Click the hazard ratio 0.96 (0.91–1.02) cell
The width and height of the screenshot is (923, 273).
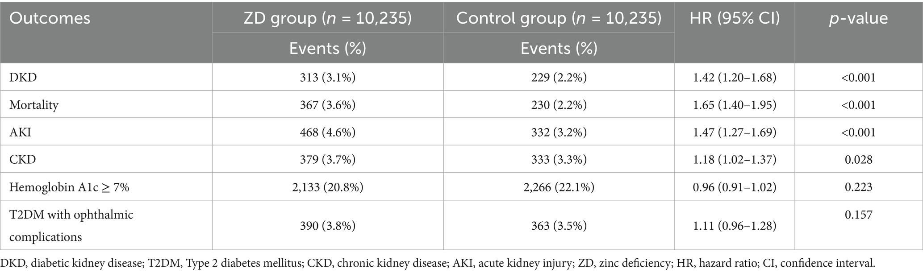[x=735, y=187]
